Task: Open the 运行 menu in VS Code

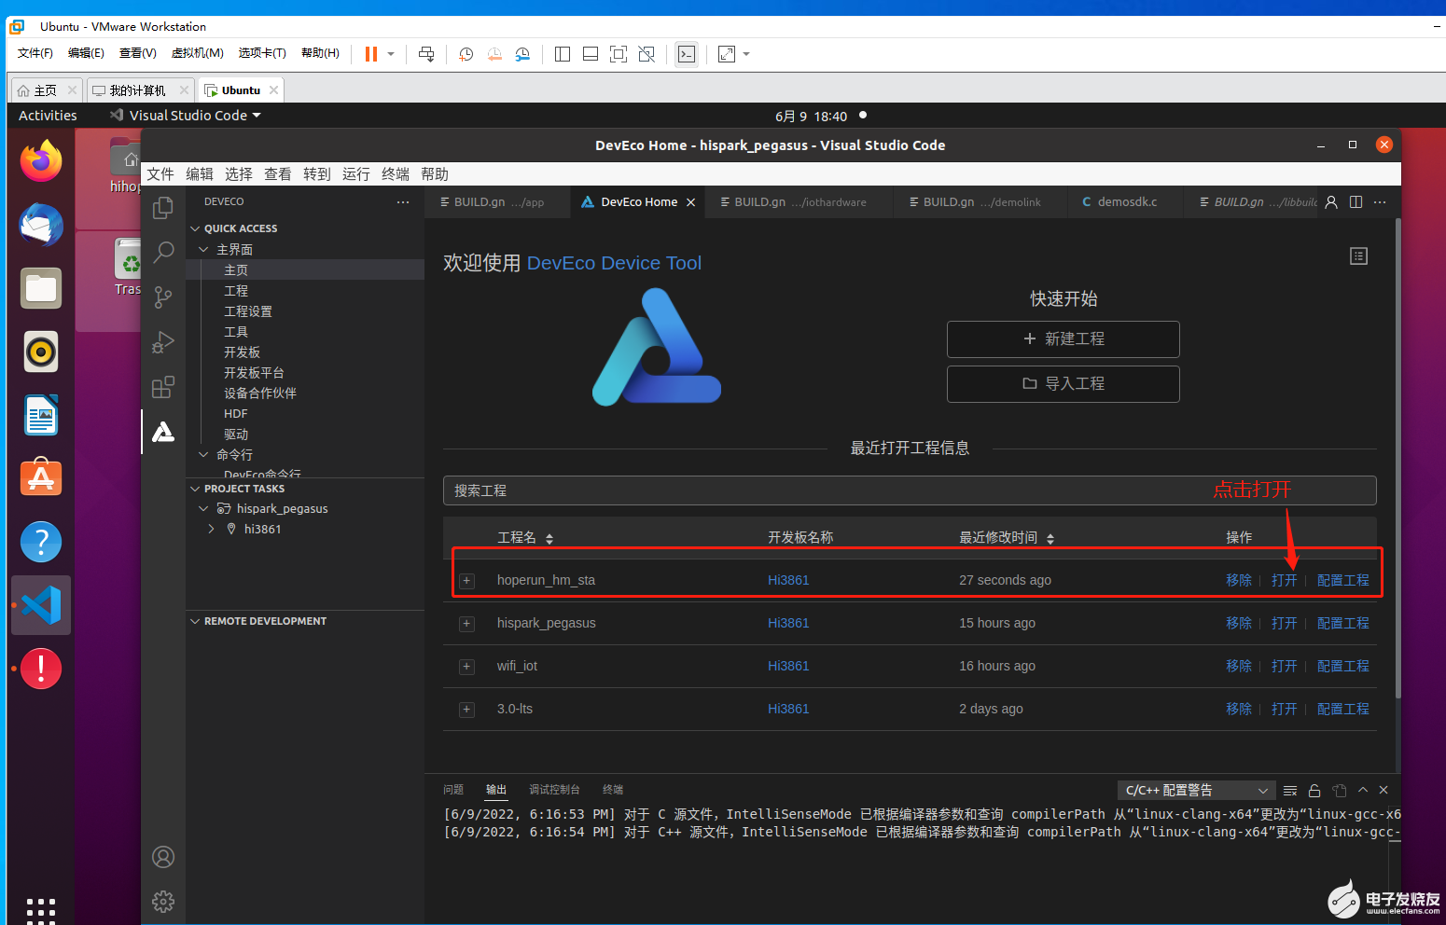Action: (356, 174)
